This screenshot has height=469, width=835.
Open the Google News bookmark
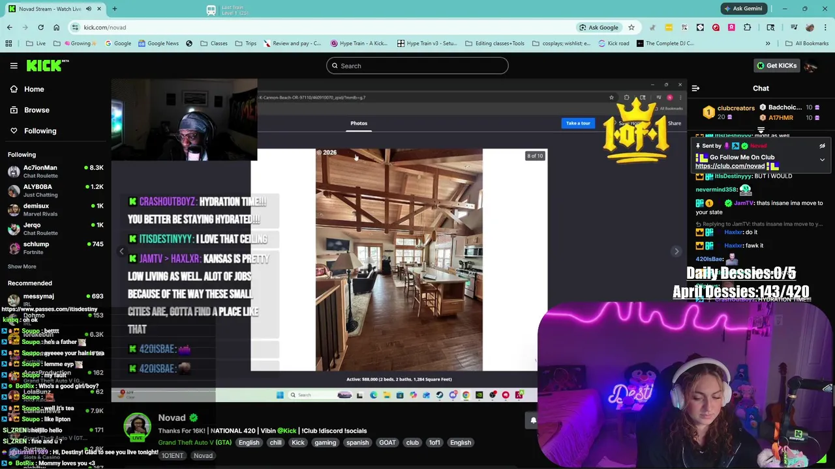pyautogui.click(x=158, y=44)
